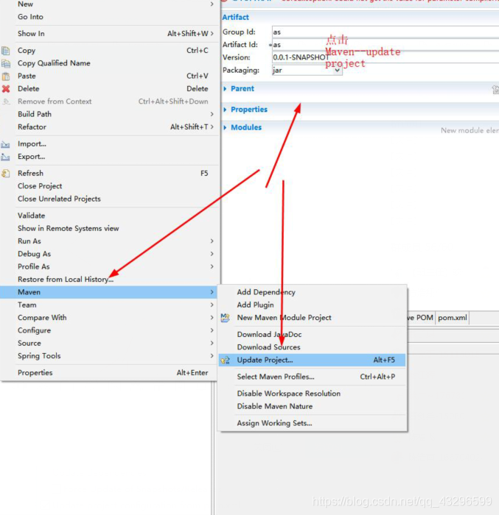Click the Import icon

[5, 144]
